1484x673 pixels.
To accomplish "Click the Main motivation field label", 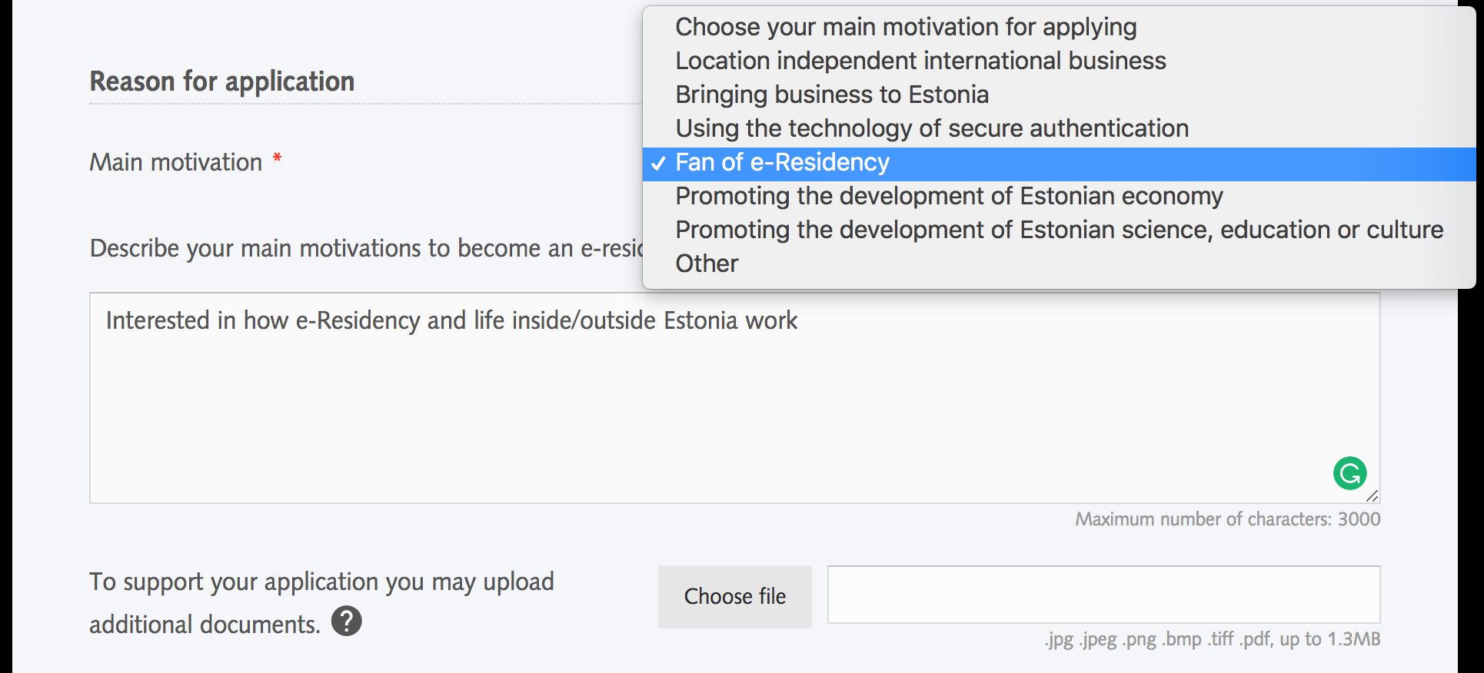I will pyautogui.click(x=176, y=162).
